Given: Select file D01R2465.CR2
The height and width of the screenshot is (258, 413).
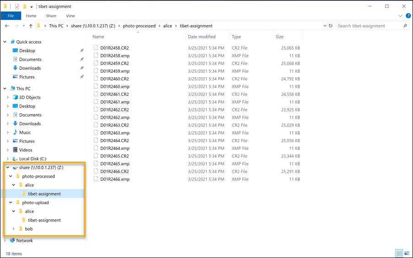Looking at the screenshot, I should coord(115,156).
